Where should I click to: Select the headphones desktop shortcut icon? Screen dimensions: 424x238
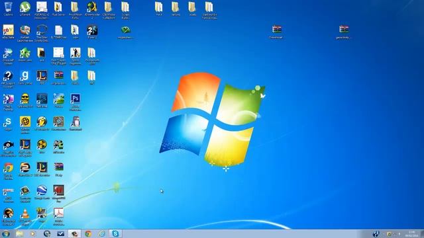click(42, 30)
